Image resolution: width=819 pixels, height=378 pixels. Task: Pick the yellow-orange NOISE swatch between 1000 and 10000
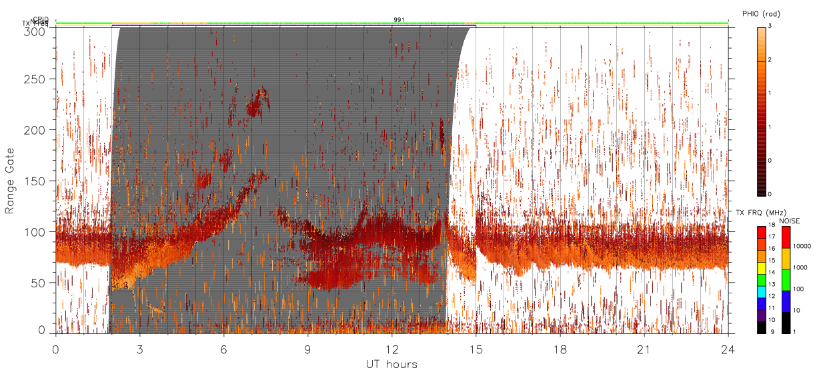(x=786, y=259)
